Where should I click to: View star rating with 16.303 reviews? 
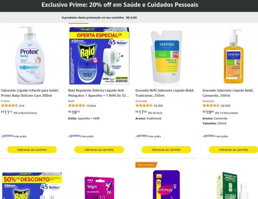(144, 105)
